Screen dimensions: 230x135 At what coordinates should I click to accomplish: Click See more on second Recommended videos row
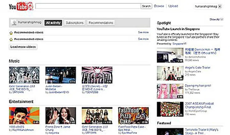click(143, 39)
